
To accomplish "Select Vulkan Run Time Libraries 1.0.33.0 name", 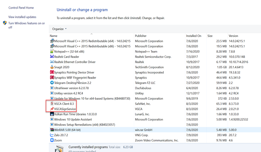I will (75, 114).
